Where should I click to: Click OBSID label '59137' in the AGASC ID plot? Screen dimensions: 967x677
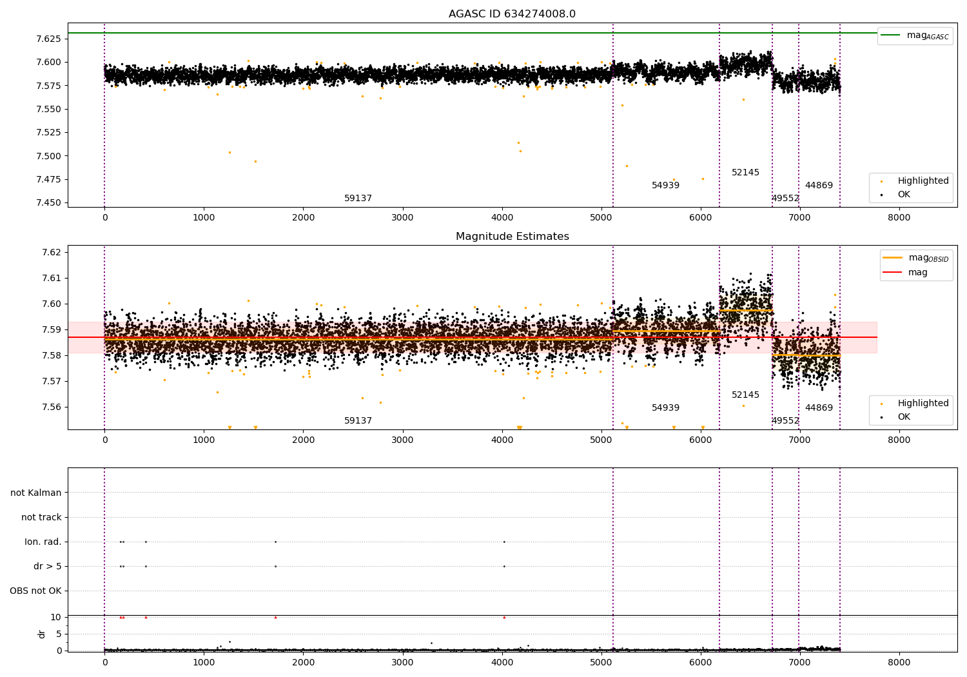click(x=358, y=199)
